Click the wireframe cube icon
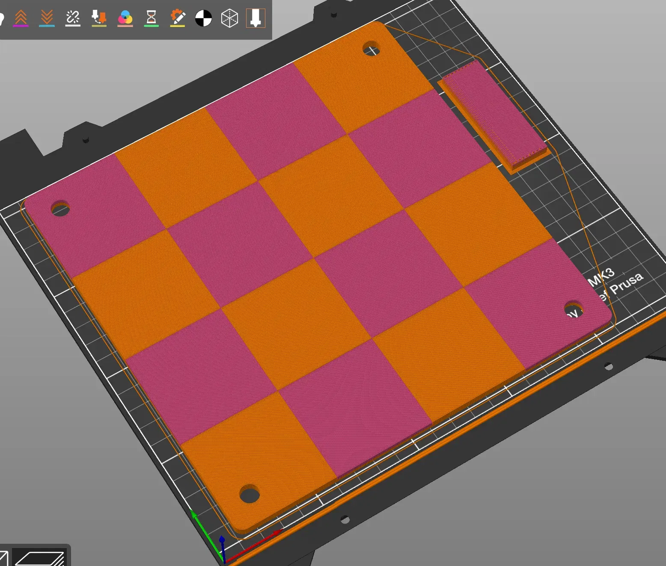Viewport: 666px width, 566px height. [229, 18]
